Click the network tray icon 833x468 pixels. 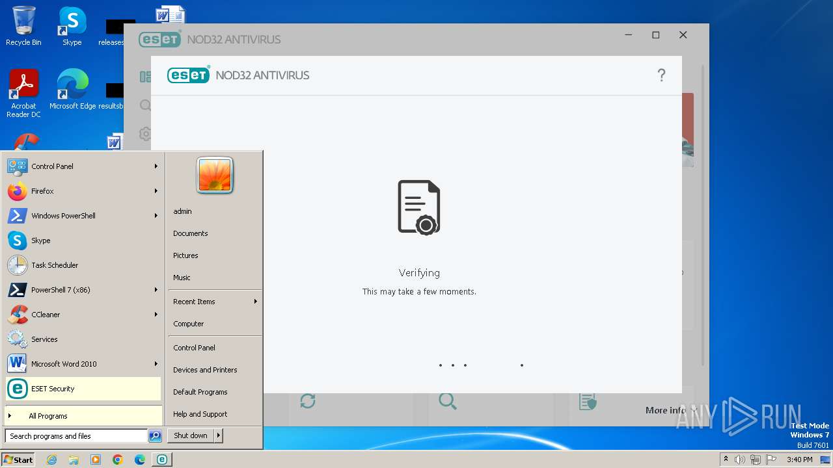[756, 460]
